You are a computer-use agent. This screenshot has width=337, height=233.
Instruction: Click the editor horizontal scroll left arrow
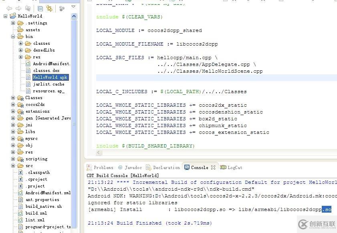[99, 153]
